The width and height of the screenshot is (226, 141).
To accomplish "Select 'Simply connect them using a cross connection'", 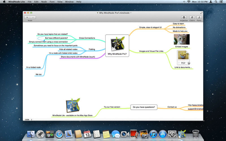I will click(48, 42).
